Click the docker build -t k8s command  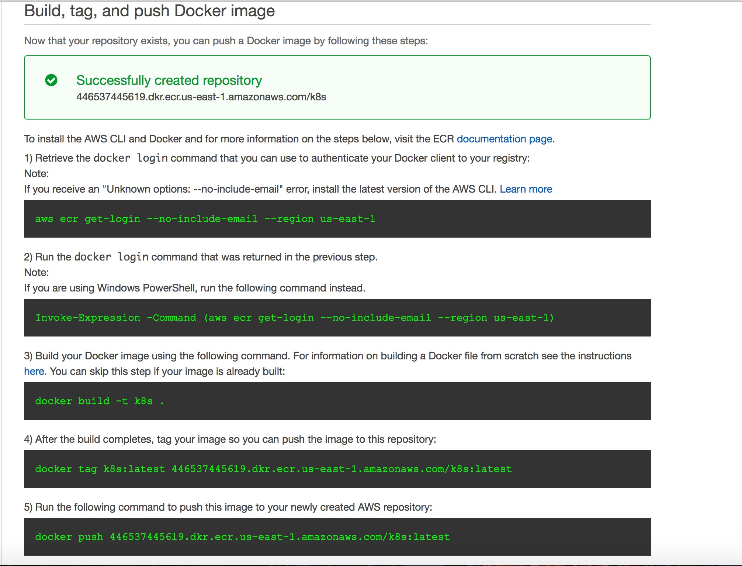pyautogui.click(x=100, y=401)
